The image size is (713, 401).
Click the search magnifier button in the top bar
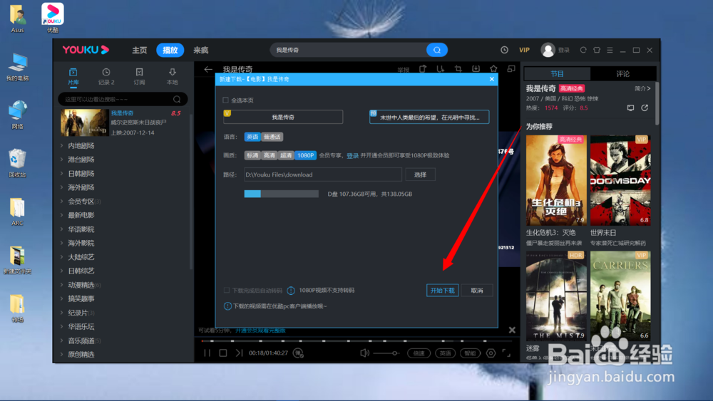tap(437, 50)
